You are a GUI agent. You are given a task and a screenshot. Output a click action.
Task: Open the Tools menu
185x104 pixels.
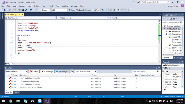pyautogui.click(x=51, y=6)
